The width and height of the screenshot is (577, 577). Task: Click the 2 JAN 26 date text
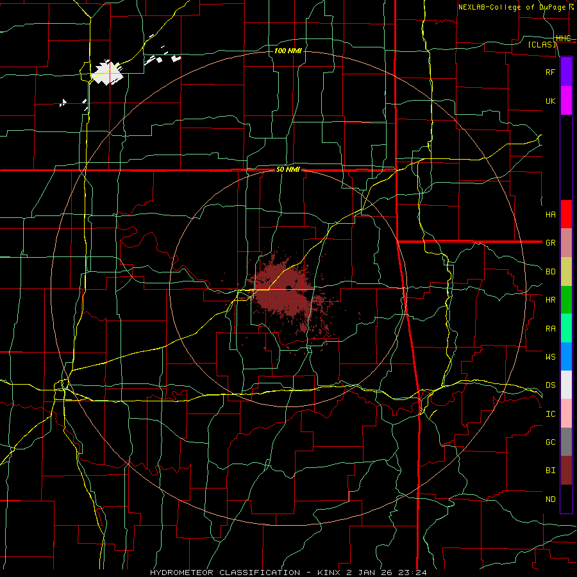coord(369,573)
